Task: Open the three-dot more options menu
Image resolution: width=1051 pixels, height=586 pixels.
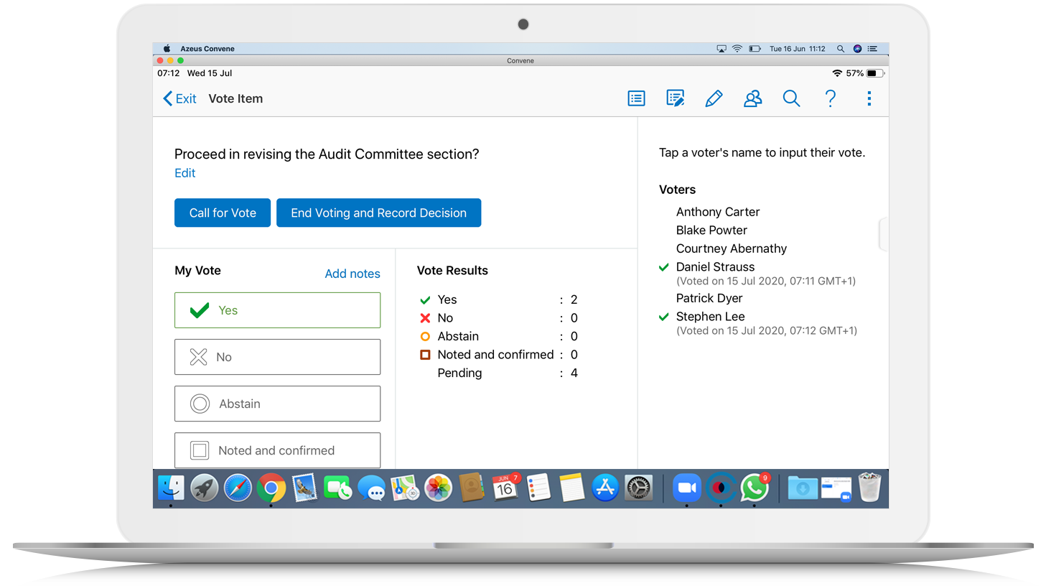Action: point(869,98)
